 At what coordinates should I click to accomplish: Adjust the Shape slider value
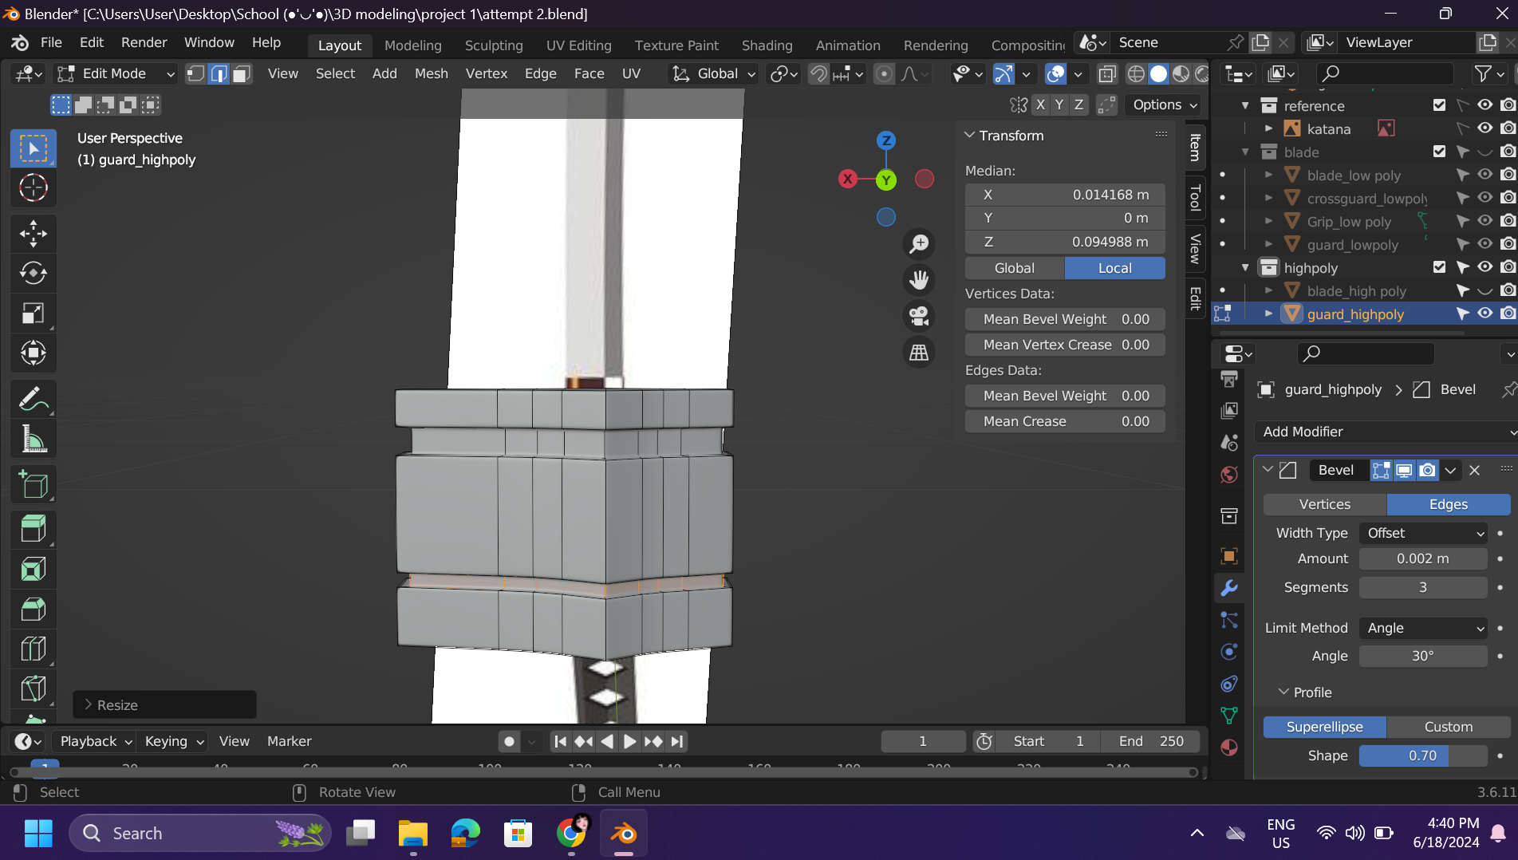[x=1423, y=755]
